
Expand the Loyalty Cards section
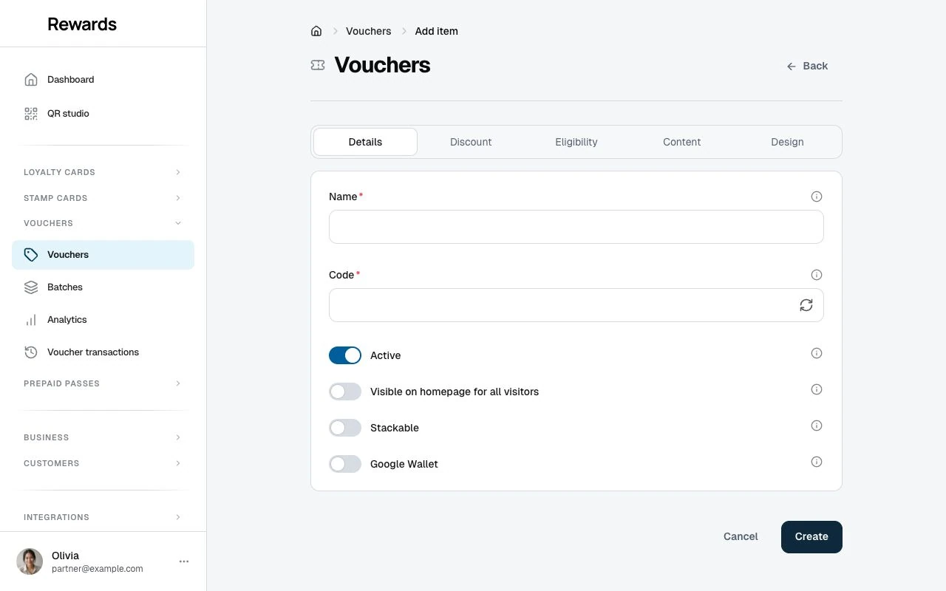(x=103, y=172)
